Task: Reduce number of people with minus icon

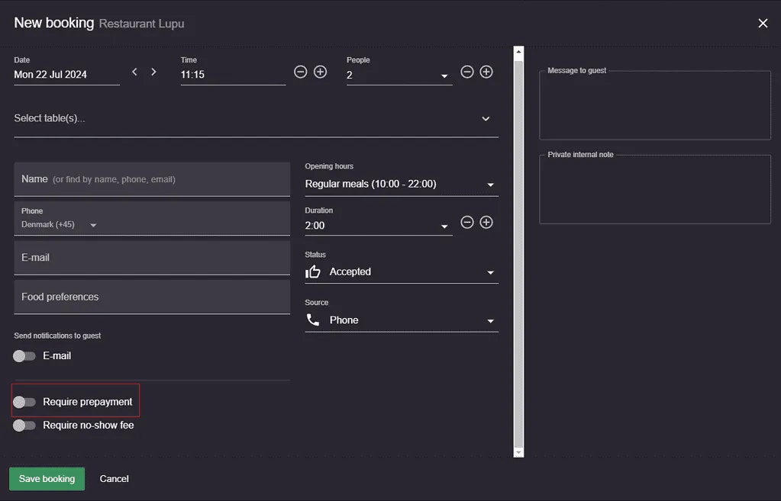Action: coord(466,72)
